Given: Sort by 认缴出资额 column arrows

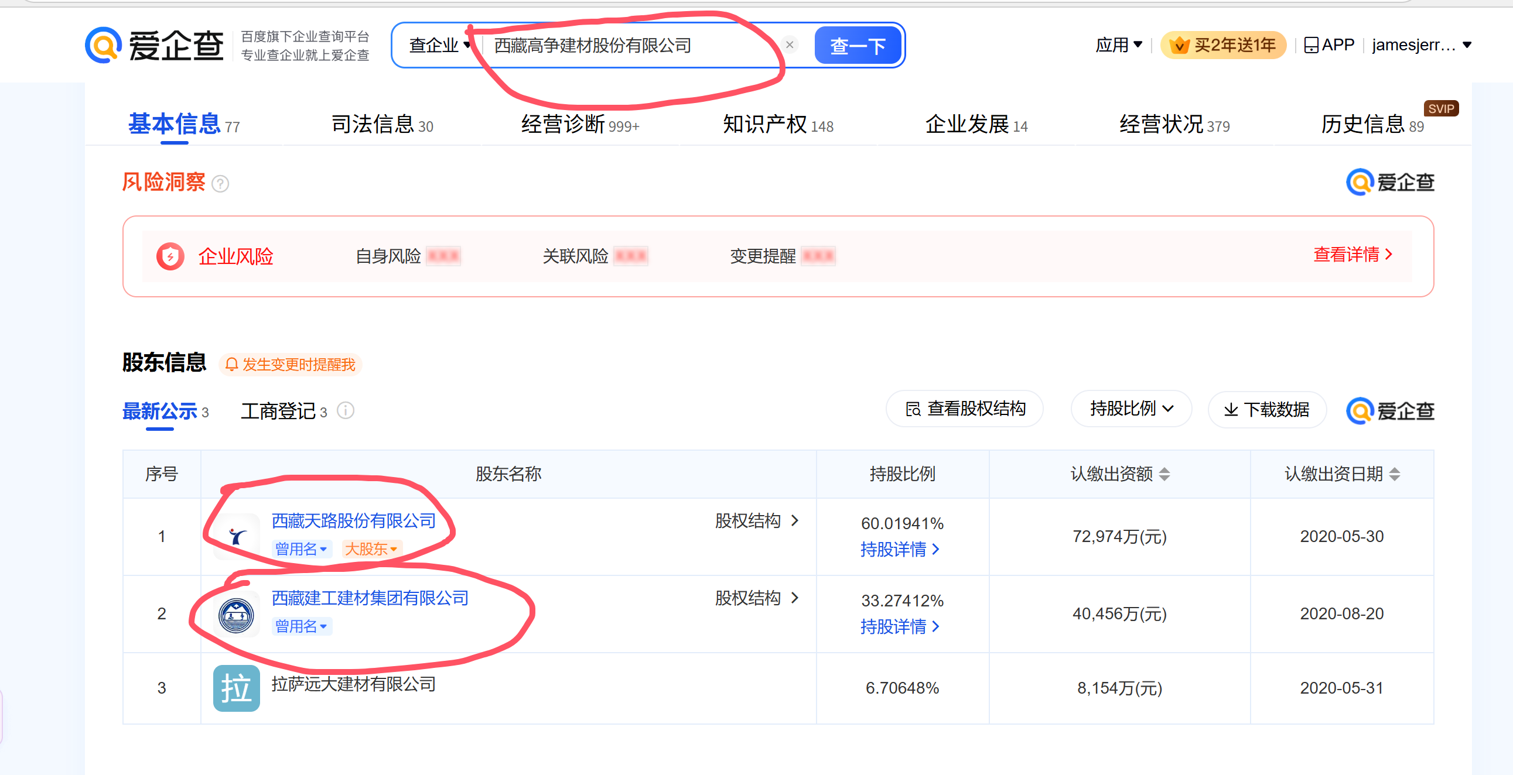Looking at the screenshot, I should pyautogui.click(x=1164, y=474).
